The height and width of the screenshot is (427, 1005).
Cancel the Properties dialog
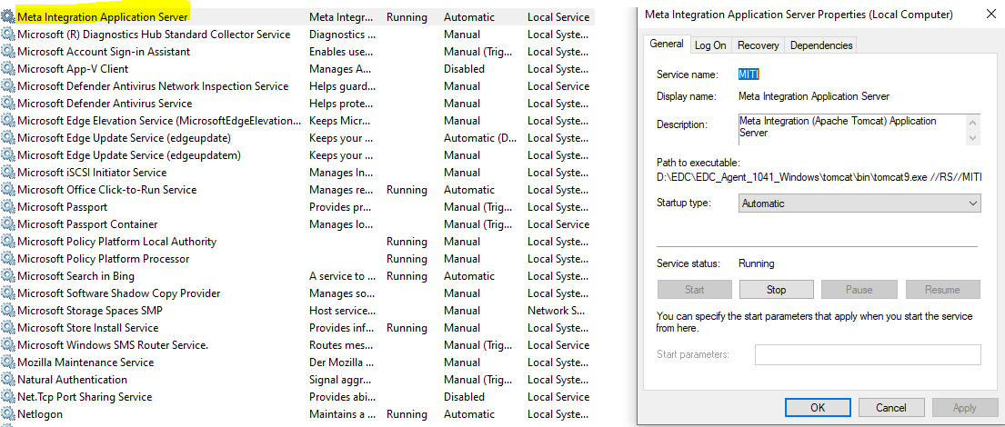click(891, 407)
